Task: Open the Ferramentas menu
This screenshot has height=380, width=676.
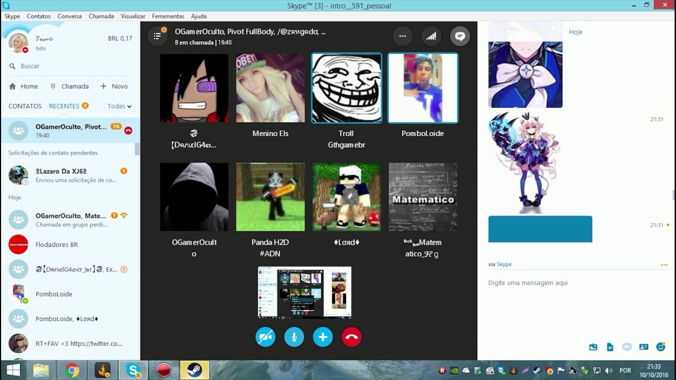Action: click(x=168, y=16)
